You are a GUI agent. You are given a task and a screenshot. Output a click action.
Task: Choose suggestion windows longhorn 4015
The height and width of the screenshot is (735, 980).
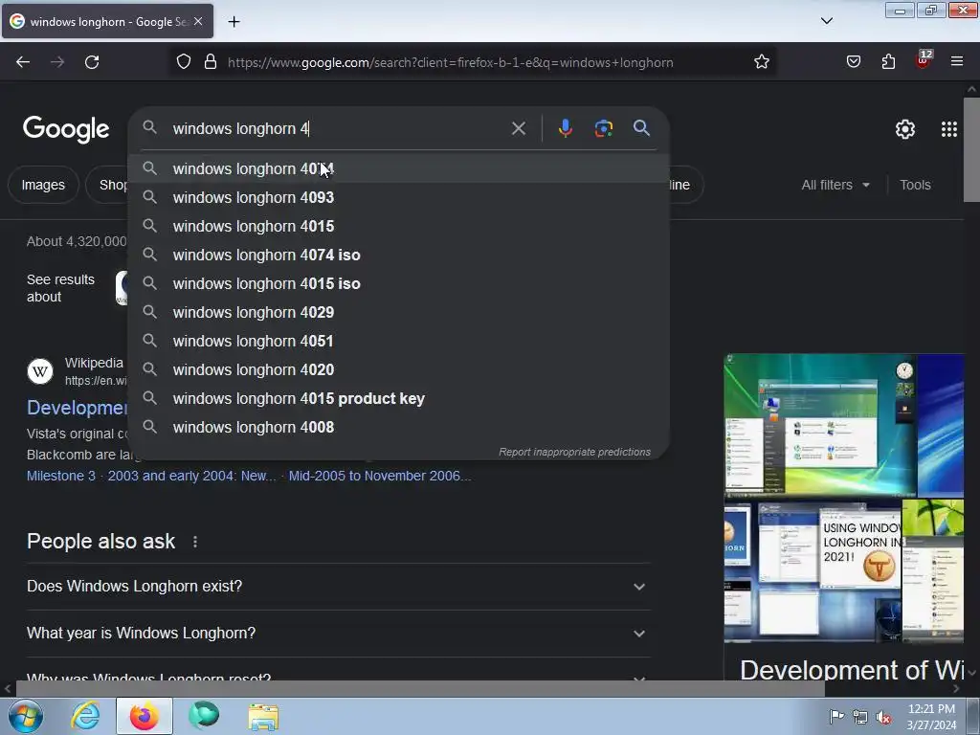[x=399, y=226]
